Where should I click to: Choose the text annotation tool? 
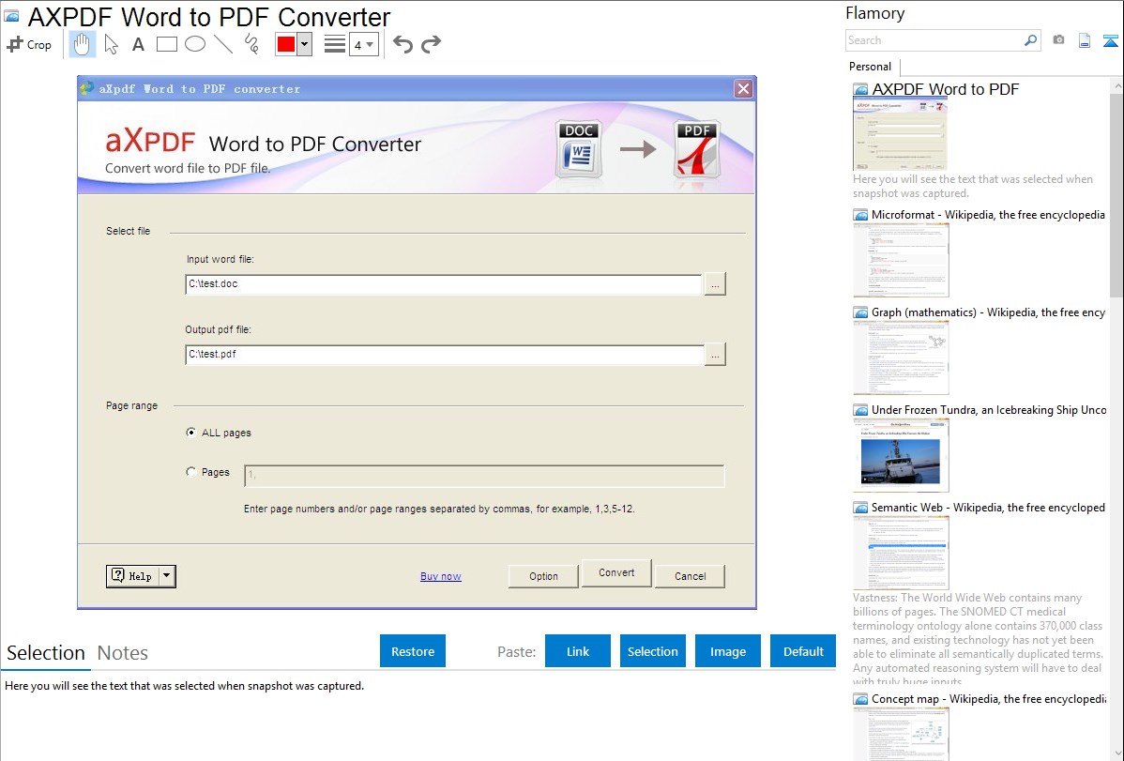138,44
